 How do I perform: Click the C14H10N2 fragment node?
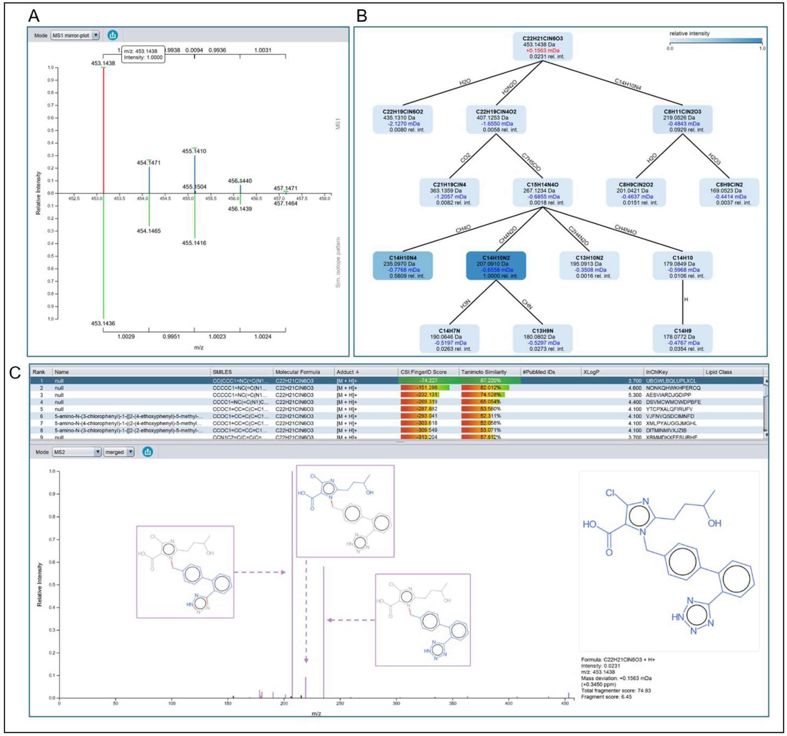tap(496, 266)
